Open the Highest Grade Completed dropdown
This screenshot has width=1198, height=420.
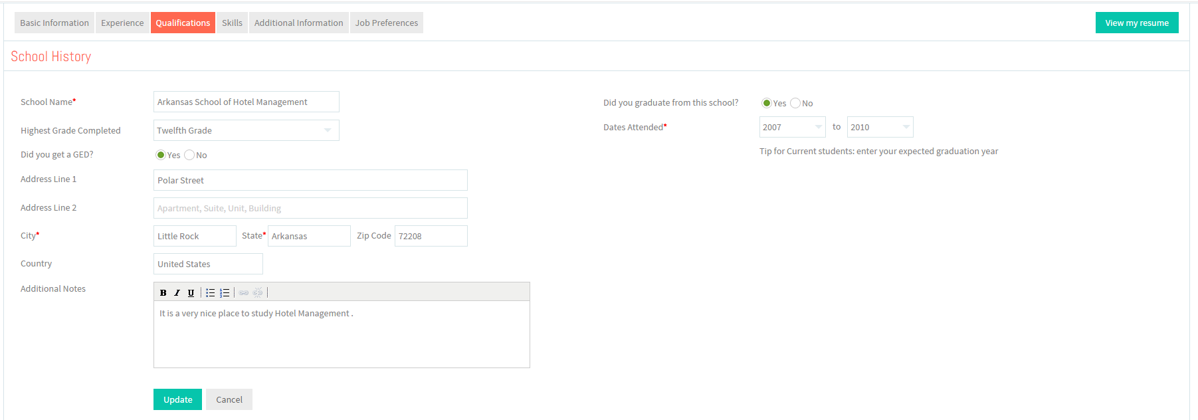coord(247,130)
